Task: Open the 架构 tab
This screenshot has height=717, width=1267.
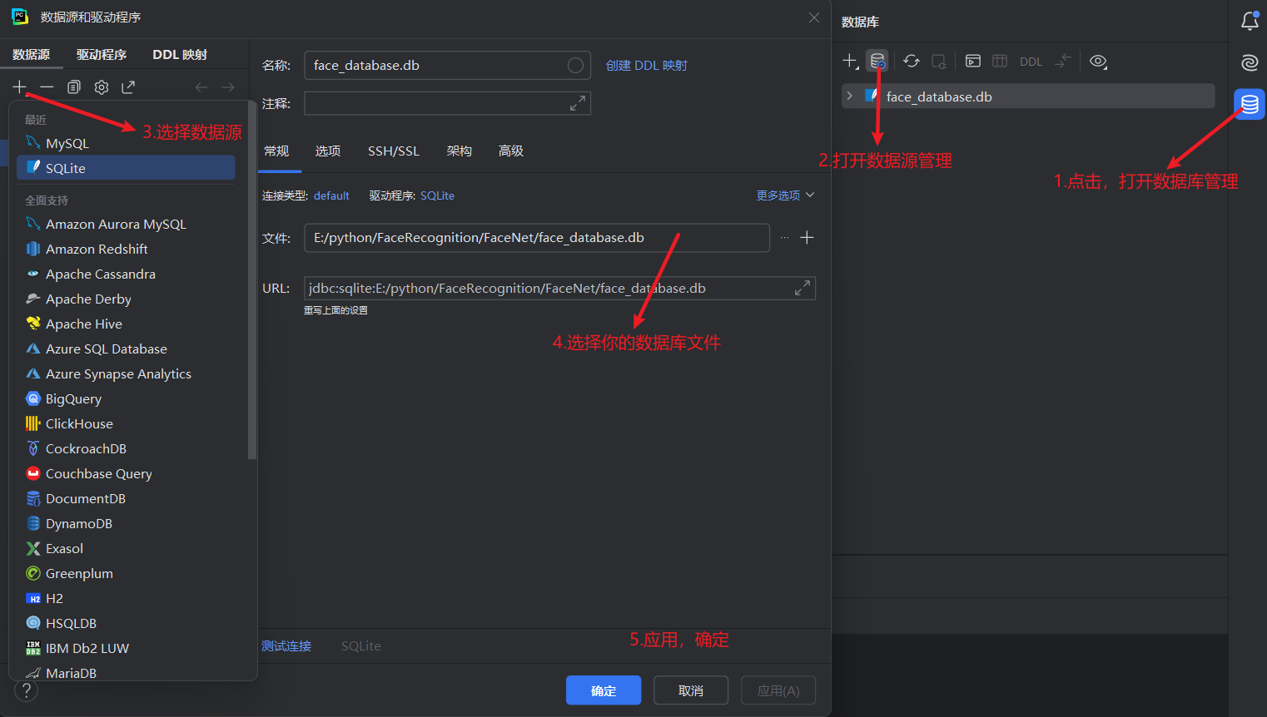Action: click(460, 151)
